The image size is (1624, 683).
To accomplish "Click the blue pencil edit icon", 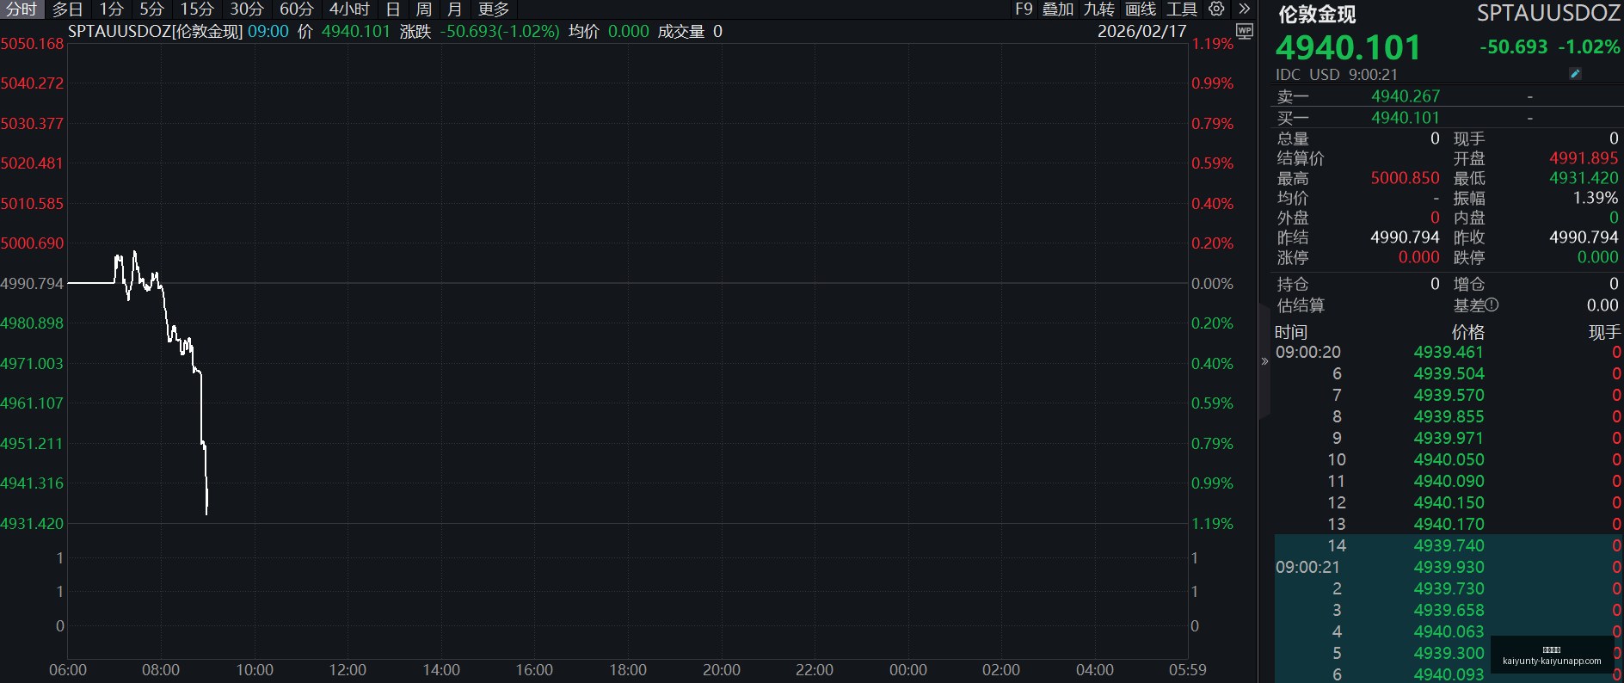I will (x=1575, y=74).
